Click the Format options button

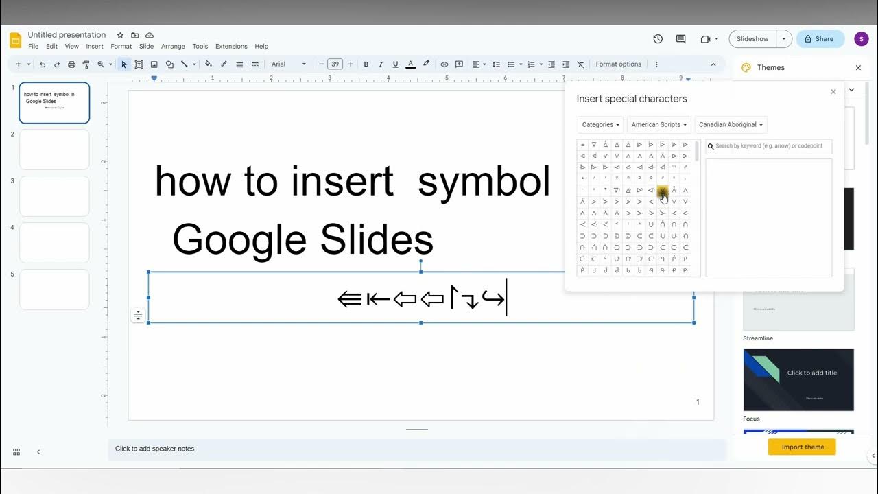(x=618, y=64)
